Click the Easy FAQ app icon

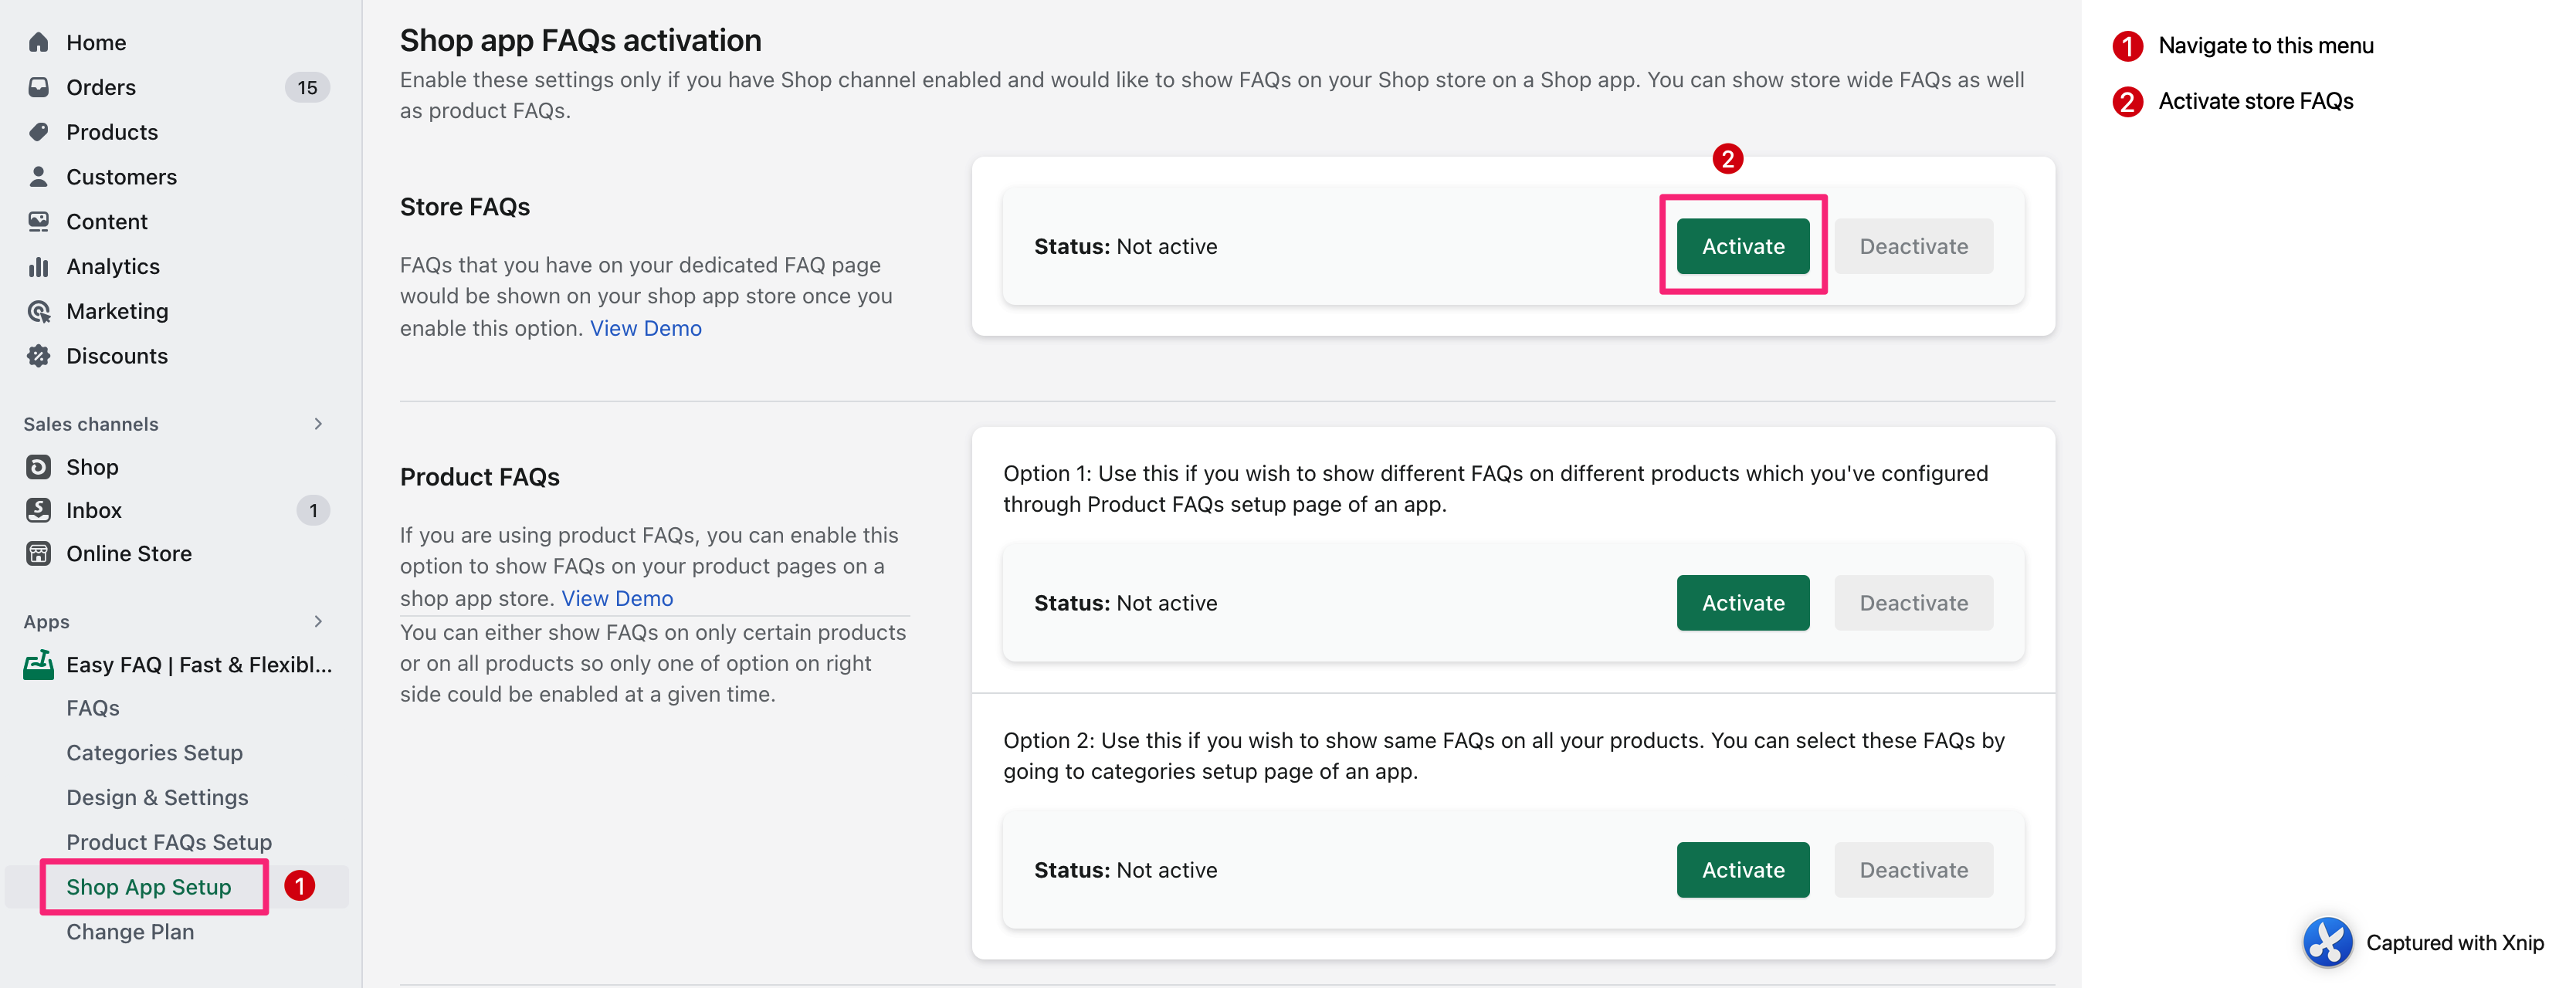tap(38, 664)
